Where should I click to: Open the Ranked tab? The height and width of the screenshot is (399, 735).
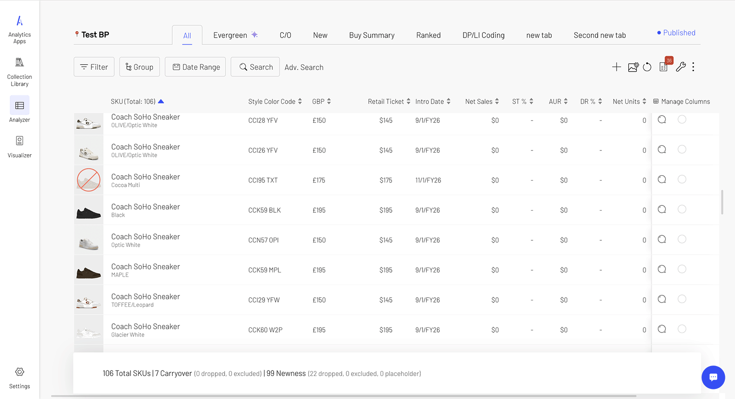coord(429,35)
